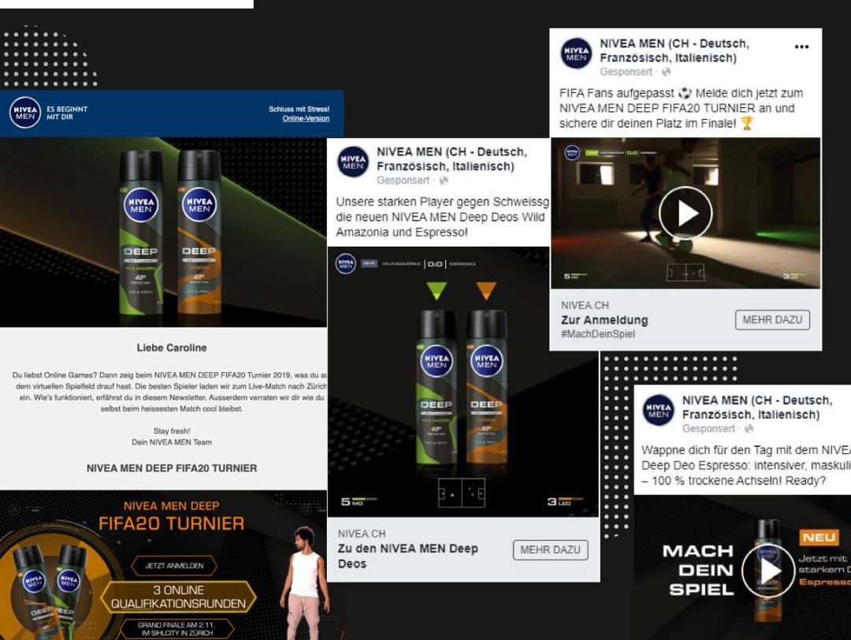Open the three-dot options menu on FIFA post
Image resolution: width=851 pixels, height=640 pixels.
[801, 47]
